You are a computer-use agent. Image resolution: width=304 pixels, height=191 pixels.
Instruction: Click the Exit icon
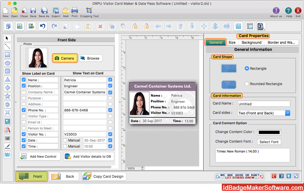[298, 11]
